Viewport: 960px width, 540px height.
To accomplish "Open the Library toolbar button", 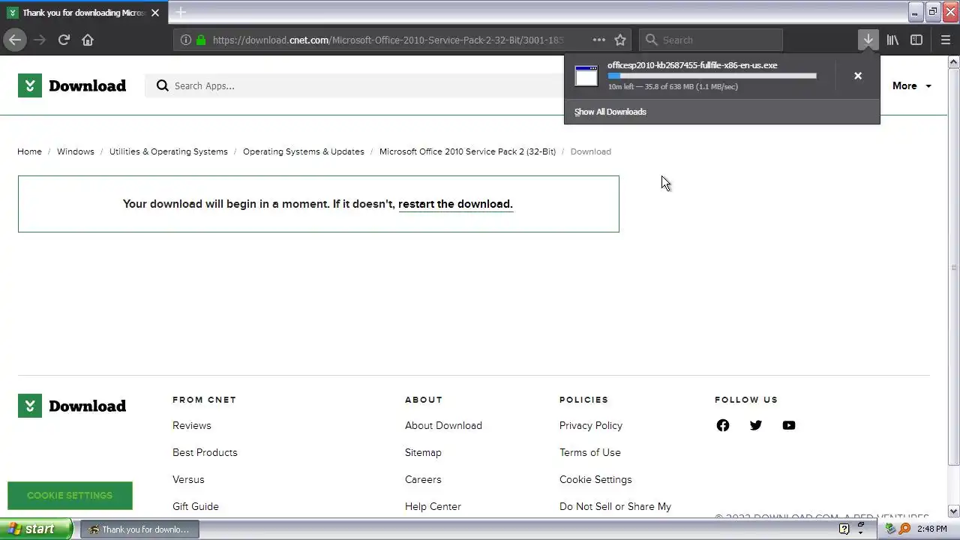I will point(892,40).
